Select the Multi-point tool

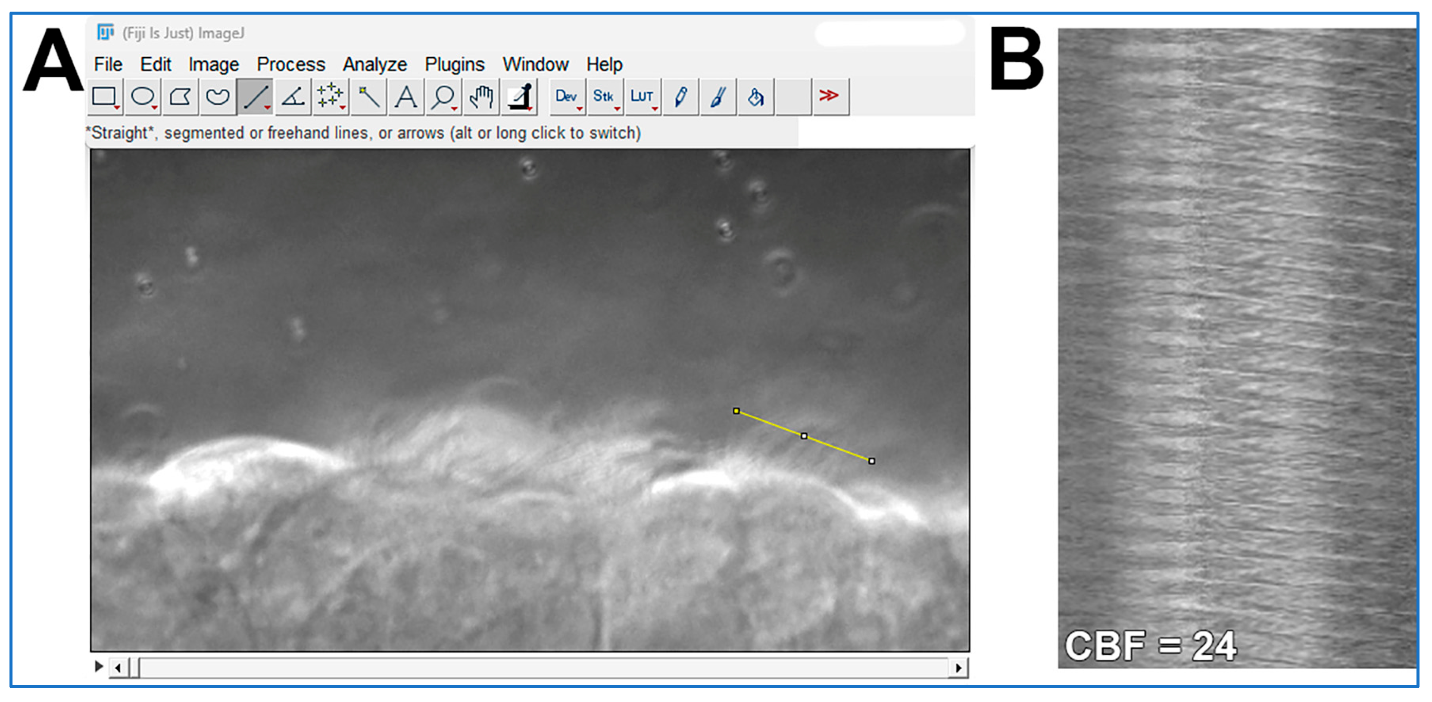pyautogui.click(x=330, y=96)
